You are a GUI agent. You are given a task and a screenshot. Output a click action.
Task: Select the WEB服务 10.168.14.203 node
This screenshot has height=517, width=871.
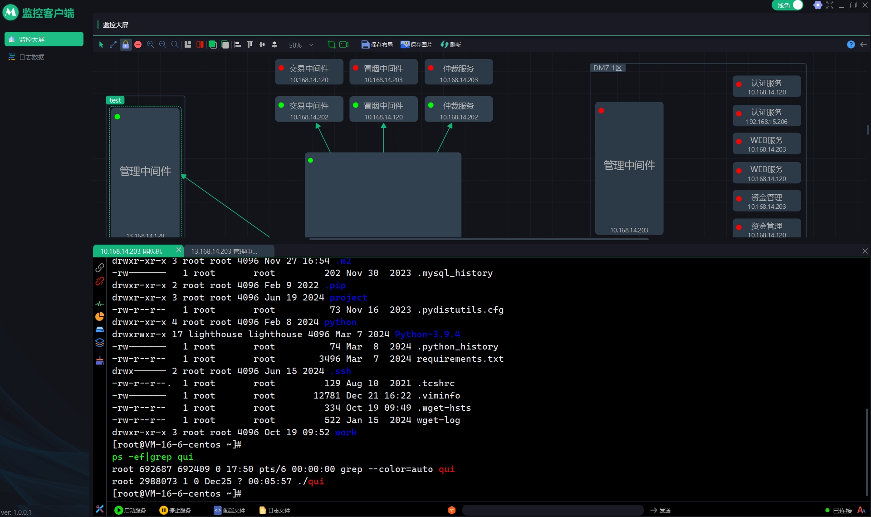coord(767,144)
